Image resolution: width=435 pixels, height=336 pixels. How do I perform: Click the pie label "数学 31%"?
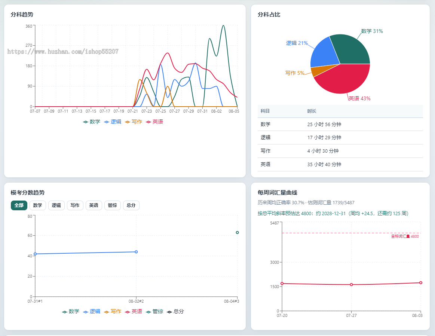372,31
